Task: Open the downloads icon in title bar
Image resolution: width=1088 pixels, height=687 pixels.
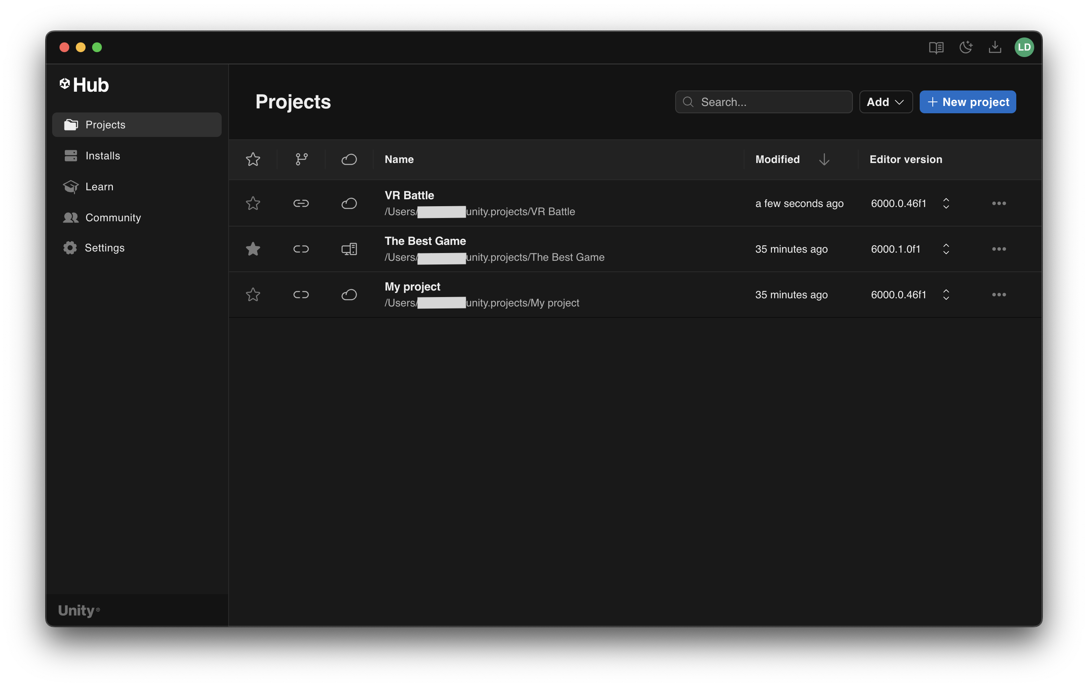Action: [x=994, y=47]
